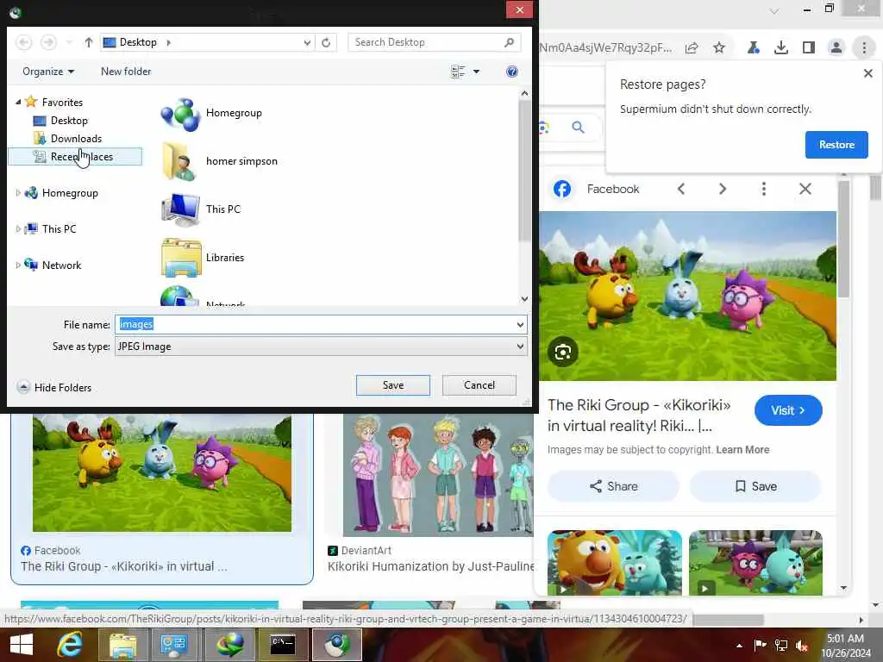Screen dimensions: 883x662
Task: Show hidden system tray icons
Action: (739, 646)
